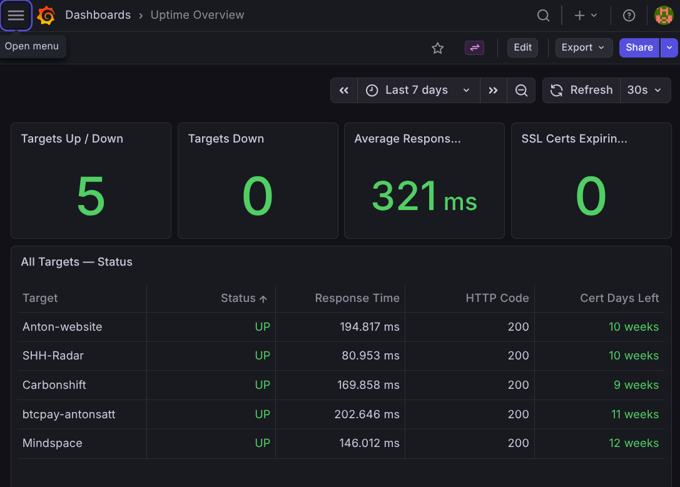Open the Export dropdown
680x487 pixels.
583,48
